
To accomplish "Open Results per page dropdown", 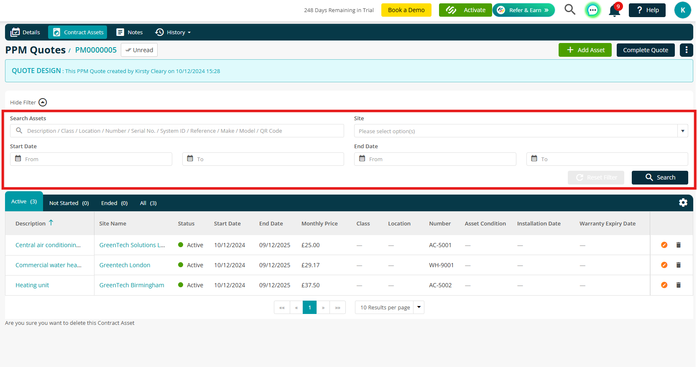I will click(x=390, y=307).
